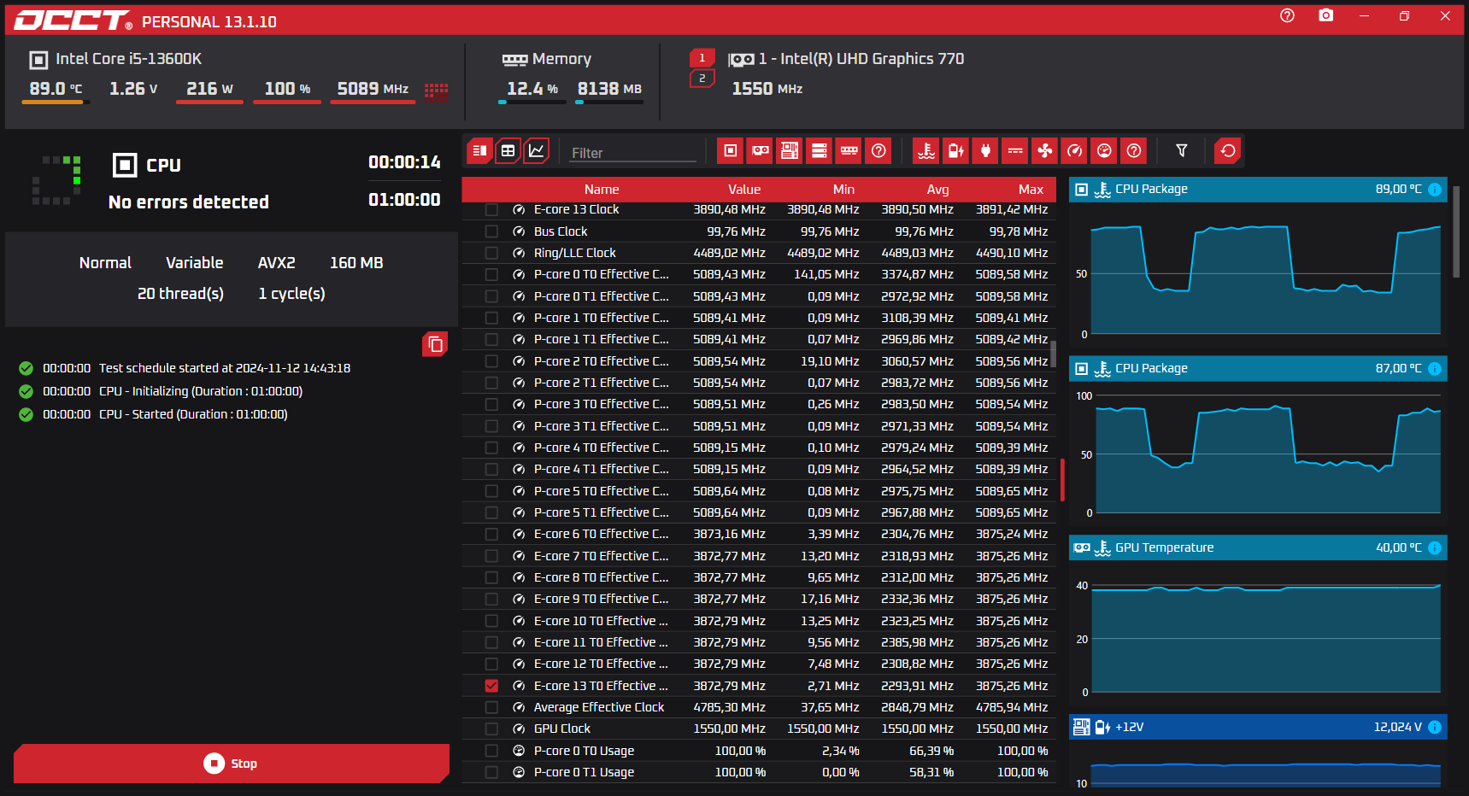Open info for the GPU Temperature graph
The height and width of the screenshot is (796, 1469).
click(x=1435, y=548)
